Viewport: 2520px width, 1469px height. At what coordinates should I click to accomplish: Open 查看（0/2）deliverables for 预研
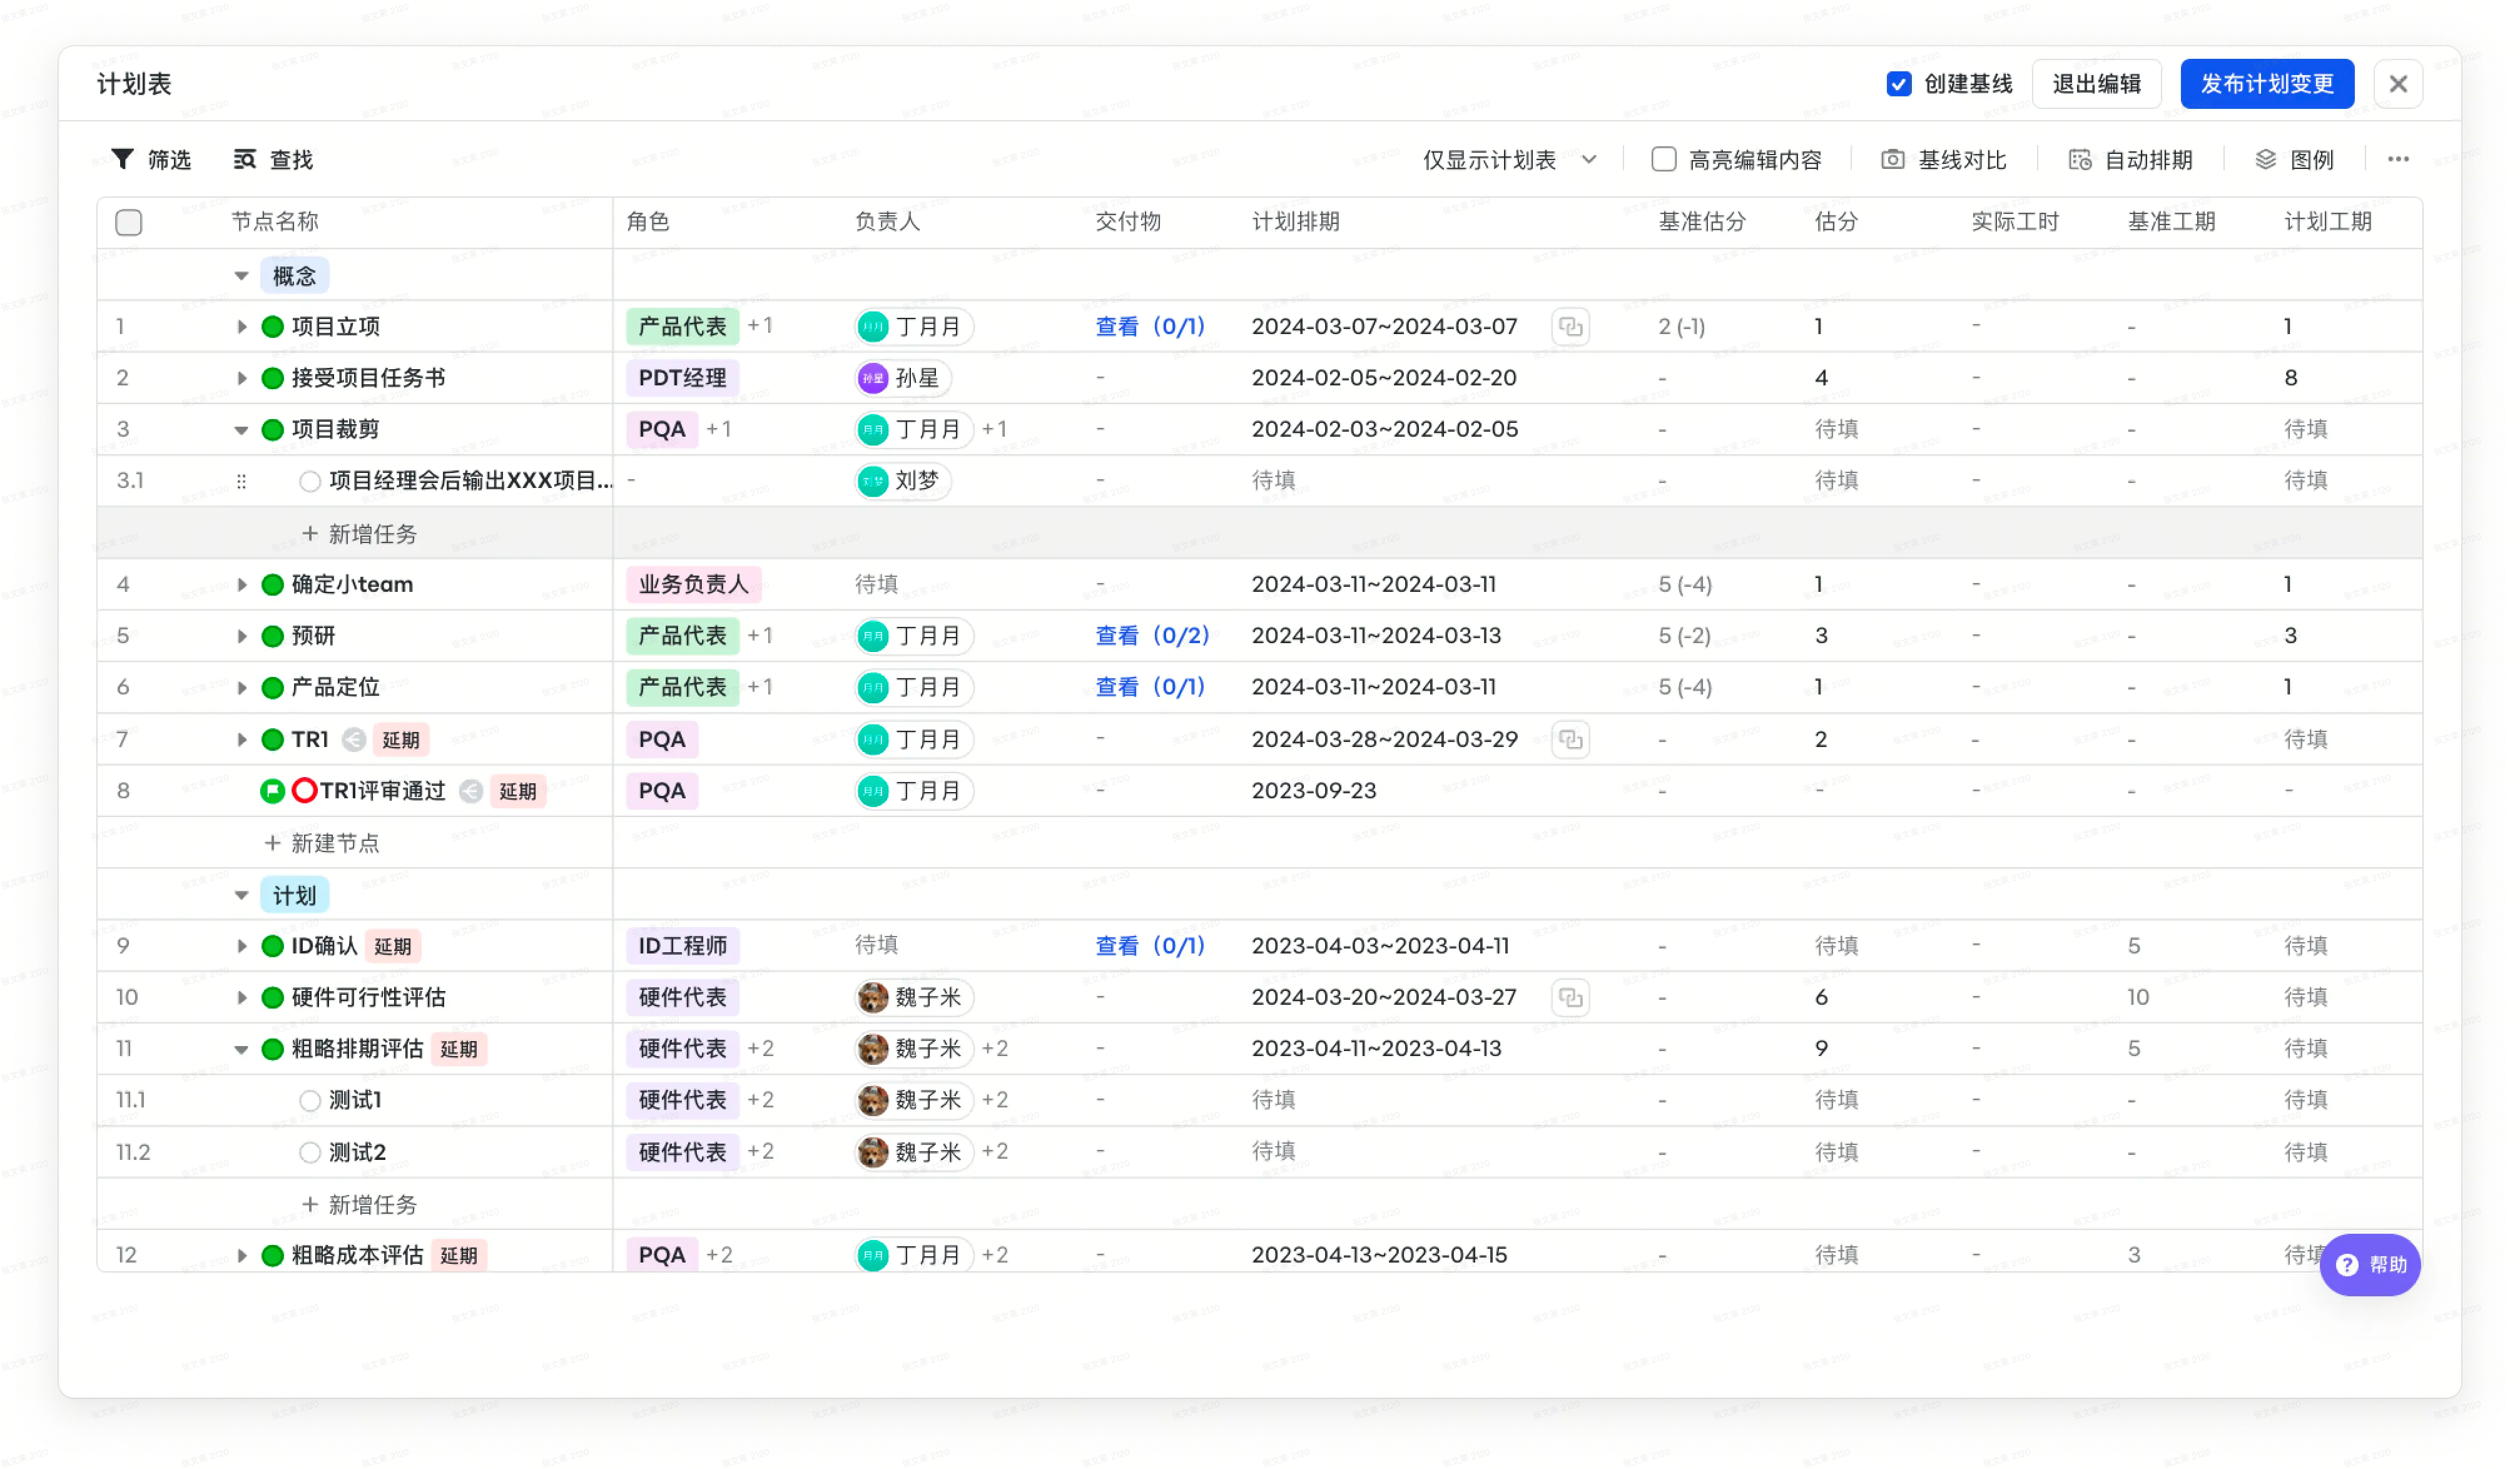pyautogui.click(x=1150, y=636)
